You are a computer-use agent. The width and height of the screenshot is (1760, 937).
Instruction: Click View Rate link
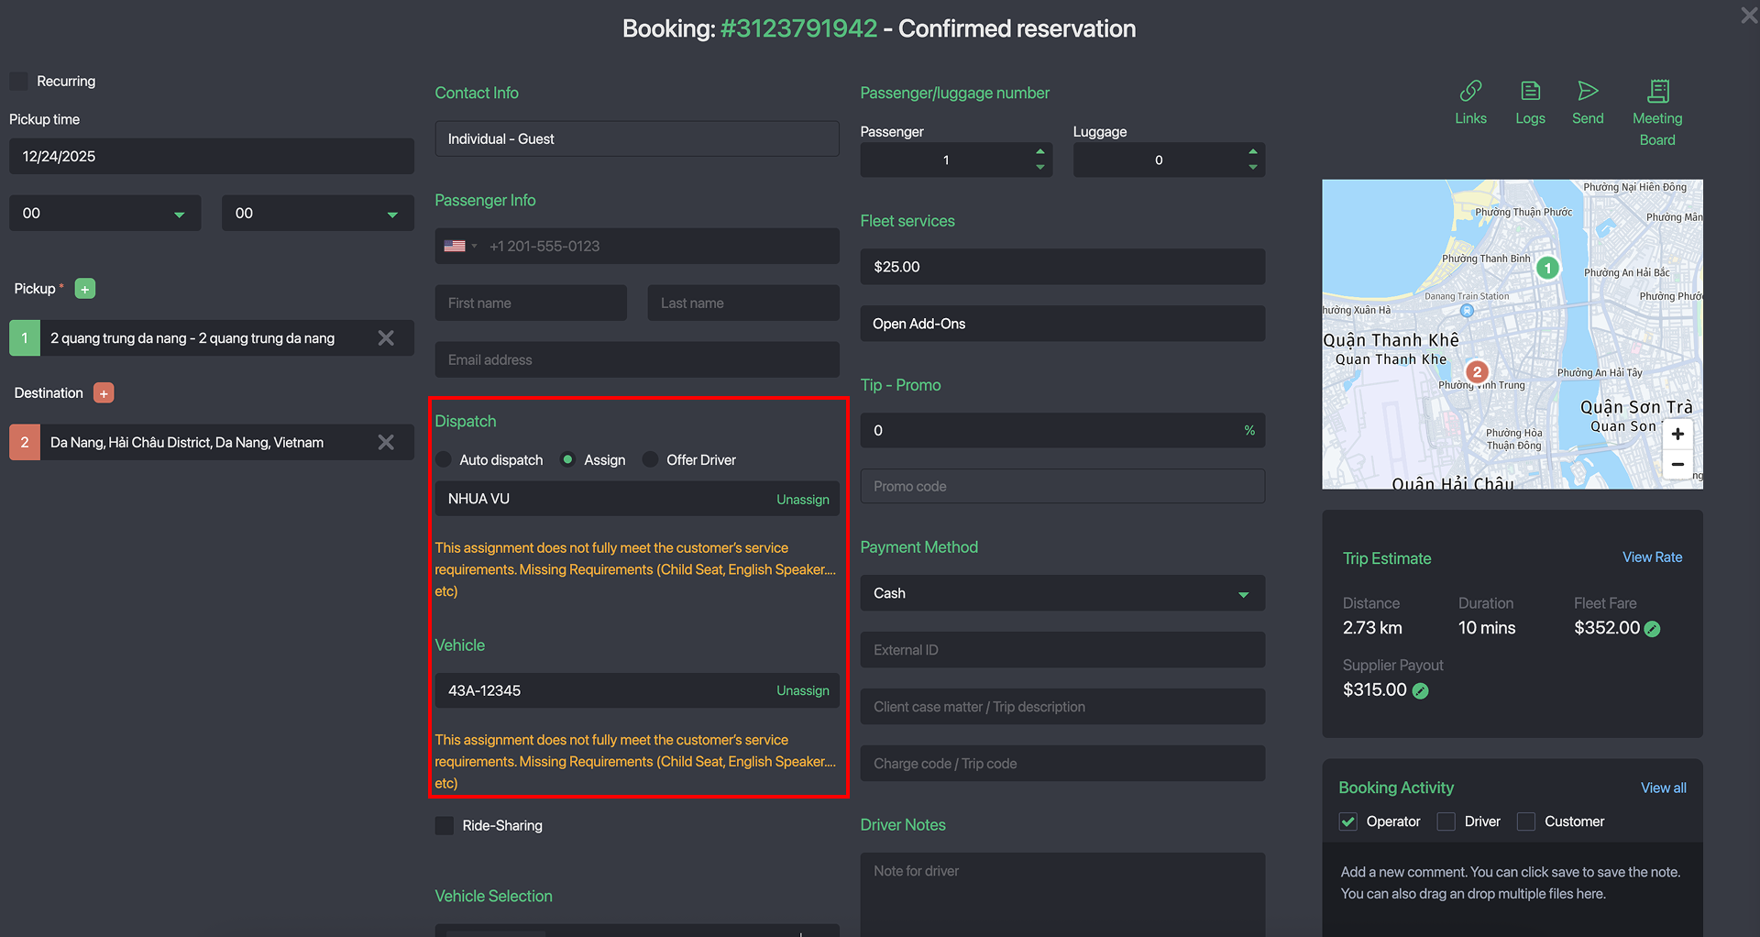[x=1652, y=557]
